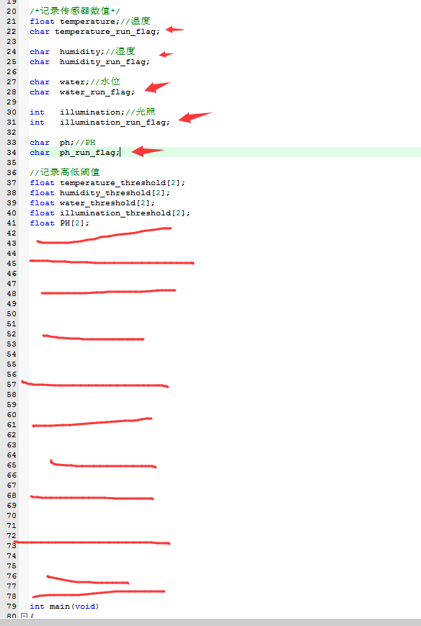
Task: Select the temperature_run_flag declaration
Action: 94,32
